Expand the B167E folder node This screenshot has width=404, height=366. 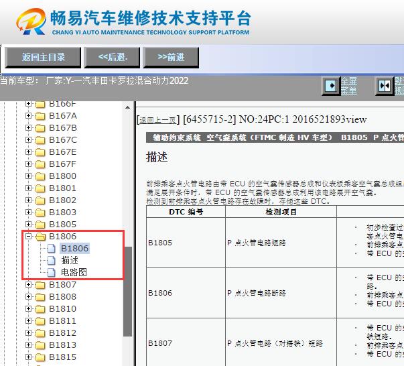click(x=29, y=152)
